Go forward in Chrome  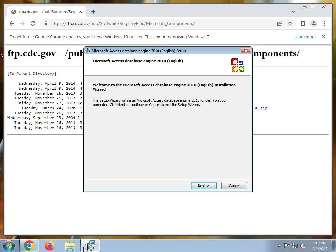22,23
